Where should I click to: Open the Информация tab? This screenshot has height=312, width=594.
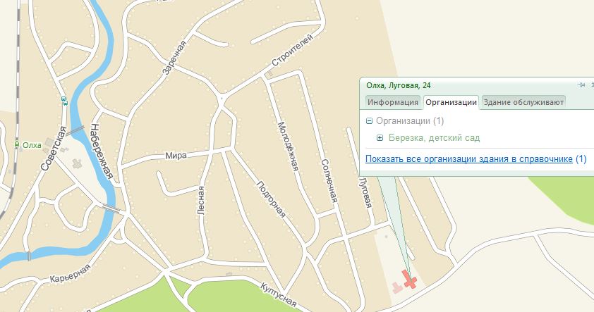point(392,102)
